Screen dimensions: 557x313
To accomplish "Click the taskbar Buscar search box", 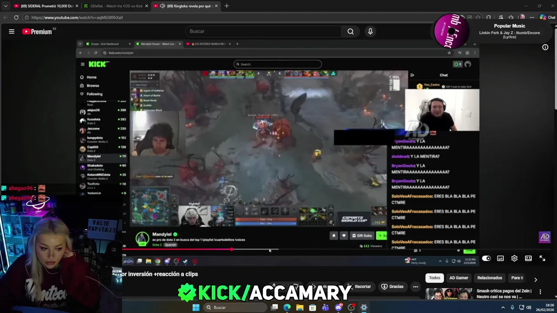I will pos(235,307).
